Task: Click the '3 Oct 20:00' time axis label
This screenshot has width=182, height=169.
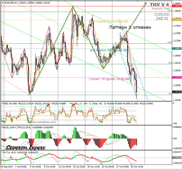Action: (35, 167)
